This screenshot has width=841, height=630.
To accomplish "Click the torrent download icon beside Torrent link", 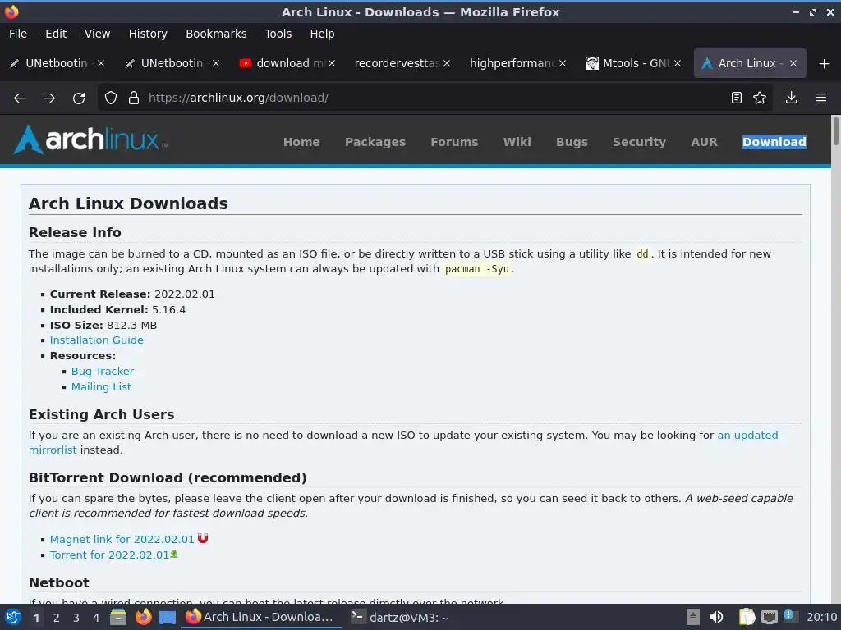I will (174, 554).
